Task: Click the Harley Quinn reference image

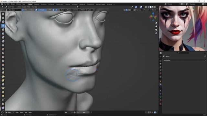Action: point(183,28)
